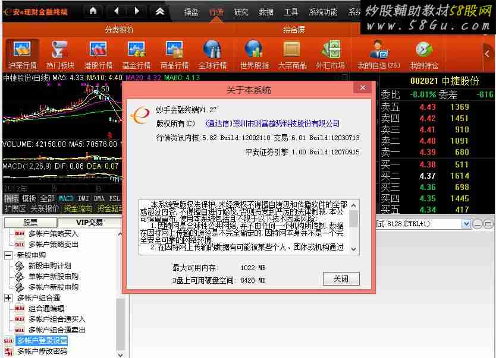This screenshot has height=358, width=496.
Task: Select 单帐户新股申购 in the tree
Action: coord(54,277)
